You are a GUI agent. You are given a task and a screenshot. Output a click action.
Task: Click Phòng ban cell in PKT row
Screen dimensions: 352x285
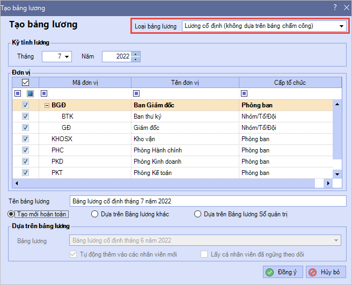[x=286, y=172]
